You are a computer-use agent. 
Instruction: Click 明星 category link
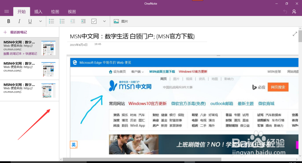(x=195, y=115)
